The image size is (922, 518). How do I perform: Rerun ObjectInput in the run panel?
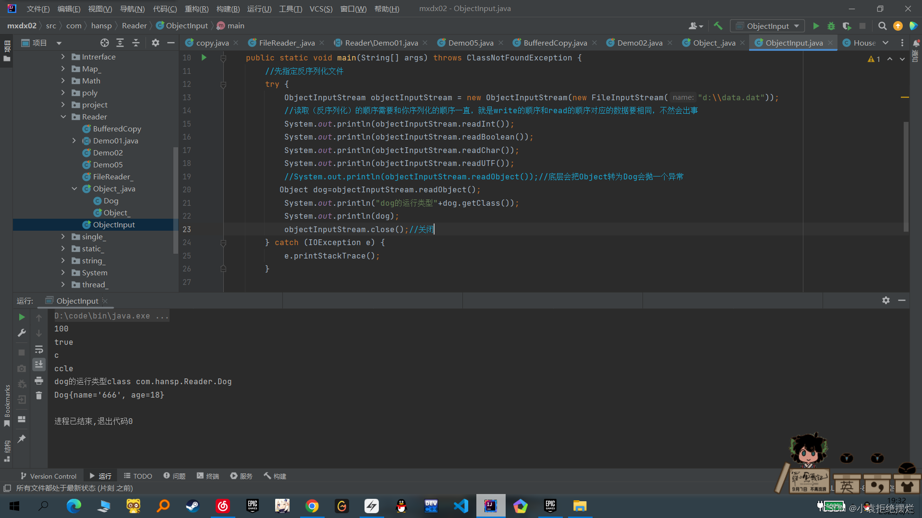pyautogui.click(x=22, y=317)
